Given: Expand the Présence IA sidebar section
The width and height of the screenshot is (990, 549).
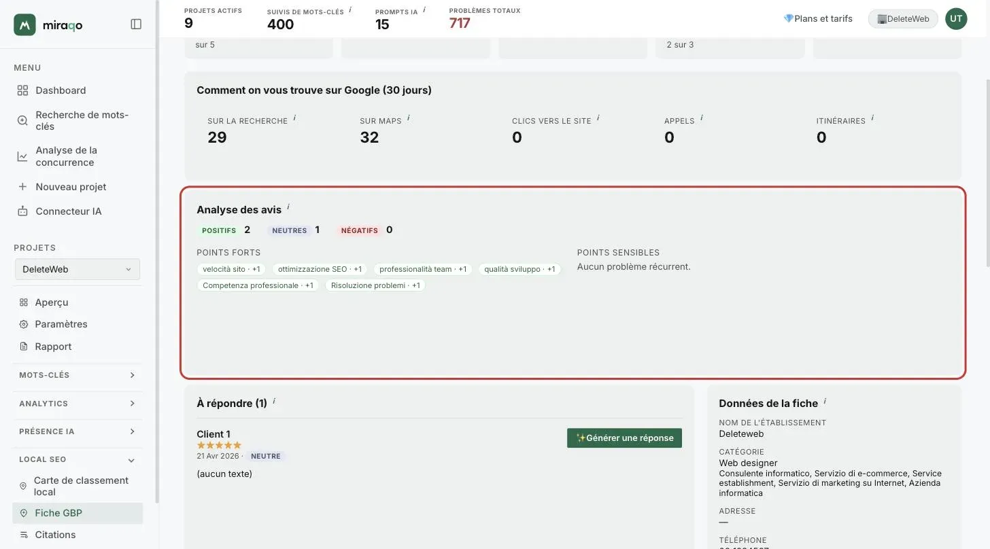Looking at the screenshot, I should point(78,431).
